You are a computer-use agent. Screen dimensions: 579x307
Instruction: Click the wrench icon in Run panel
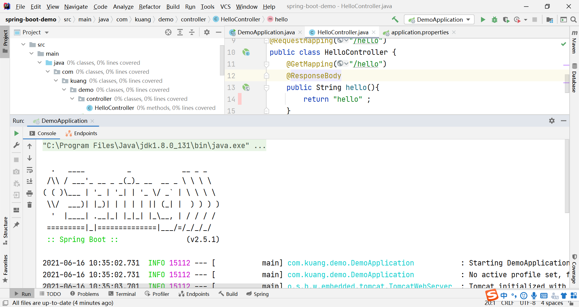[x=17, y=145]
